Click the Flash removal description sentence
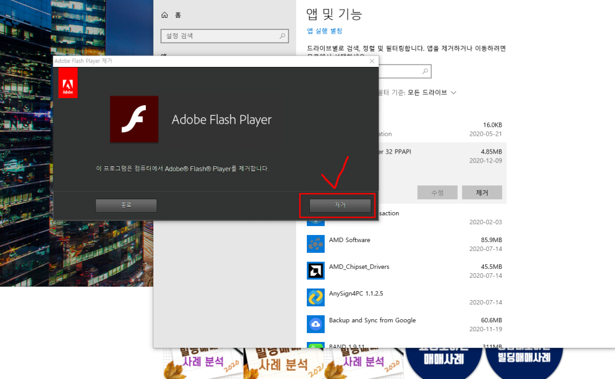This screenshot has height=379, width=615. [x=182, y=169]
